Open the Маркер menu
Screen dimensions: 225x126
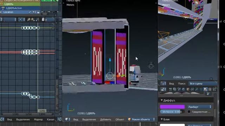pyautogui.click(x=38, y=119)
